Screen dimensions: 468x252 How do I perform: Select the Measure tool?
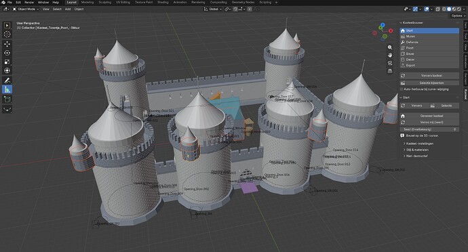(7, 89)
